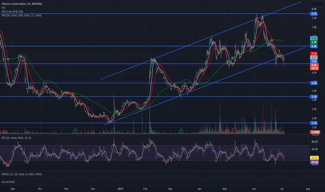Open the November green earnings E marker
Viewport: 325px width, 192px height.
click(75, 131)
